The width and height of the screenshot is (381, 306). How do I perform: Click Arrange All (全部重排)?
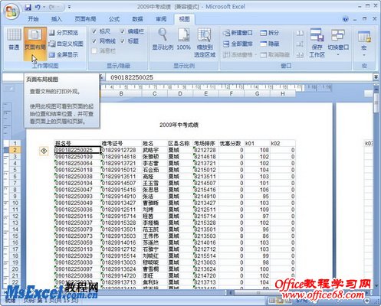click(238, 44)
